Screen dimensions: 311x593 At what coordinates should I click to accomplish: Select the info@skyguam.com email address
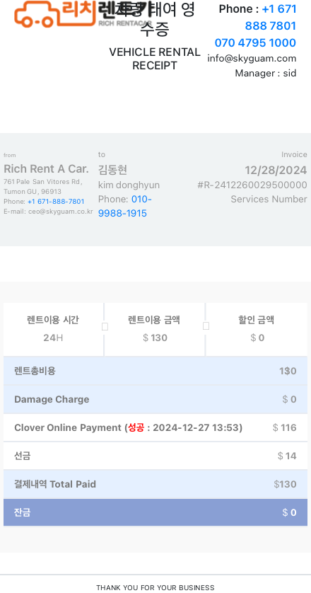pyautogui.click(x=252, y=59)
